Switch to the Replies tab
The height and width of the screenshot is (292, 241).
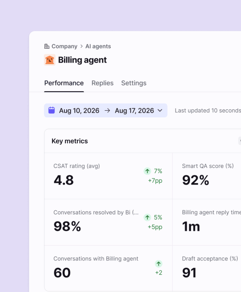tap(103, 83)
